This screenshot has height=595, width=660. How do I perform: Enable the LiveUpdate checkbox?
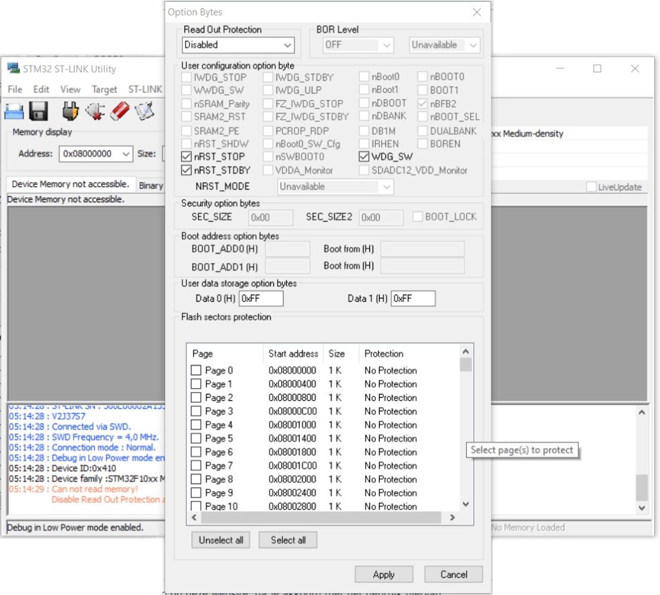click(592, 187)
